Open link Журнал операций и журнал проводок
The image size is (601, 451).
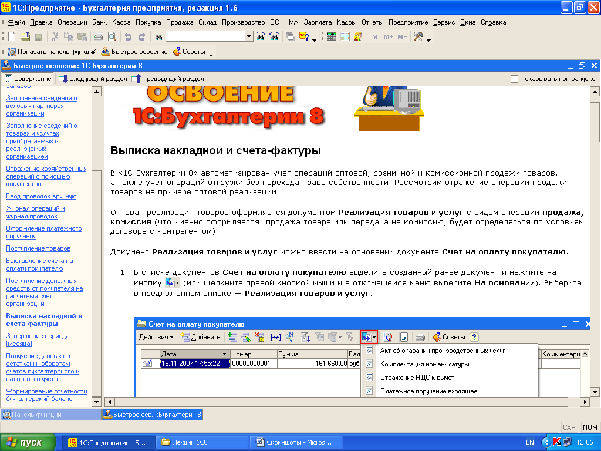click(35, 213)
